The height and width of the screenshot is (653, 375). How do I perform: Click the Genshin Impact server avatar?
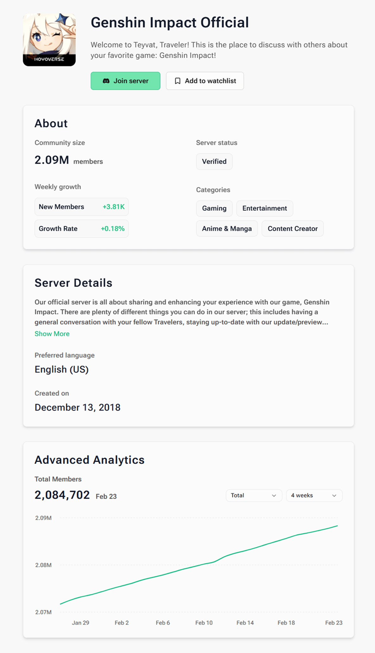(x=49, y=40)
